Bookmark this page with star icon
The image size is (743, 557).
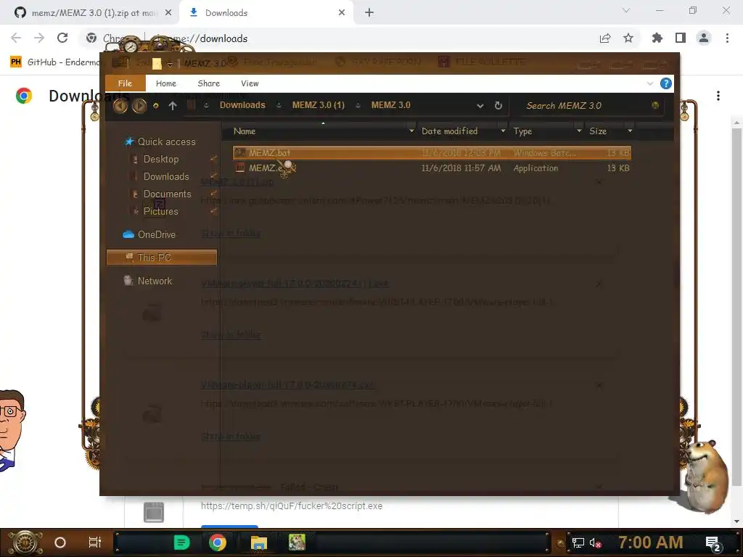tap(628, 38)
